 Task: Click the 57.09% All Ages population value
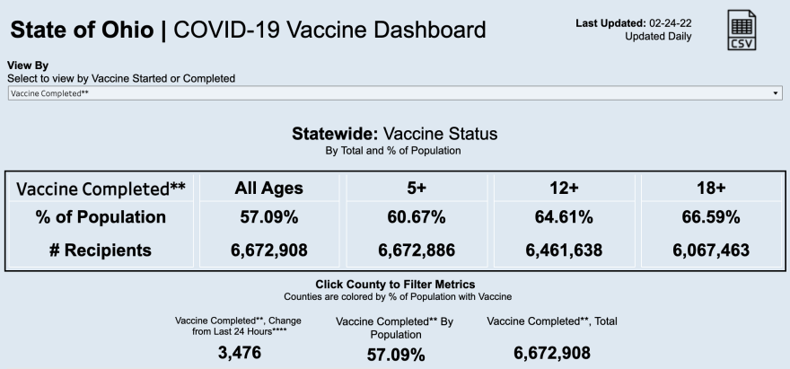pos(269,217)
